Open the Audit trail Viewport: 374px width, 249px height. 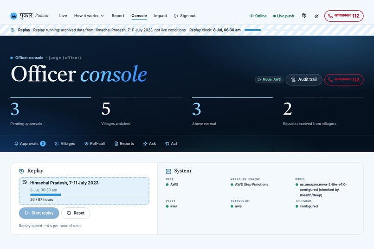coord(304,80)
